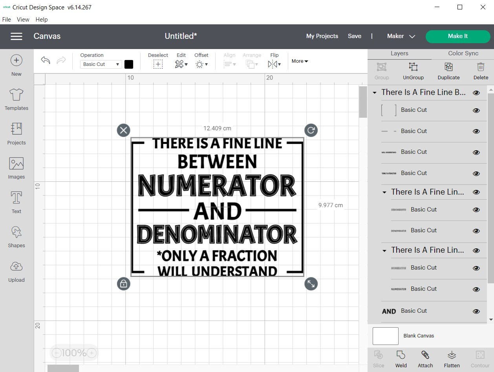Open the black color swatch in the toolbar
This screenshot has height=372, width=494.
click(129, 64)
